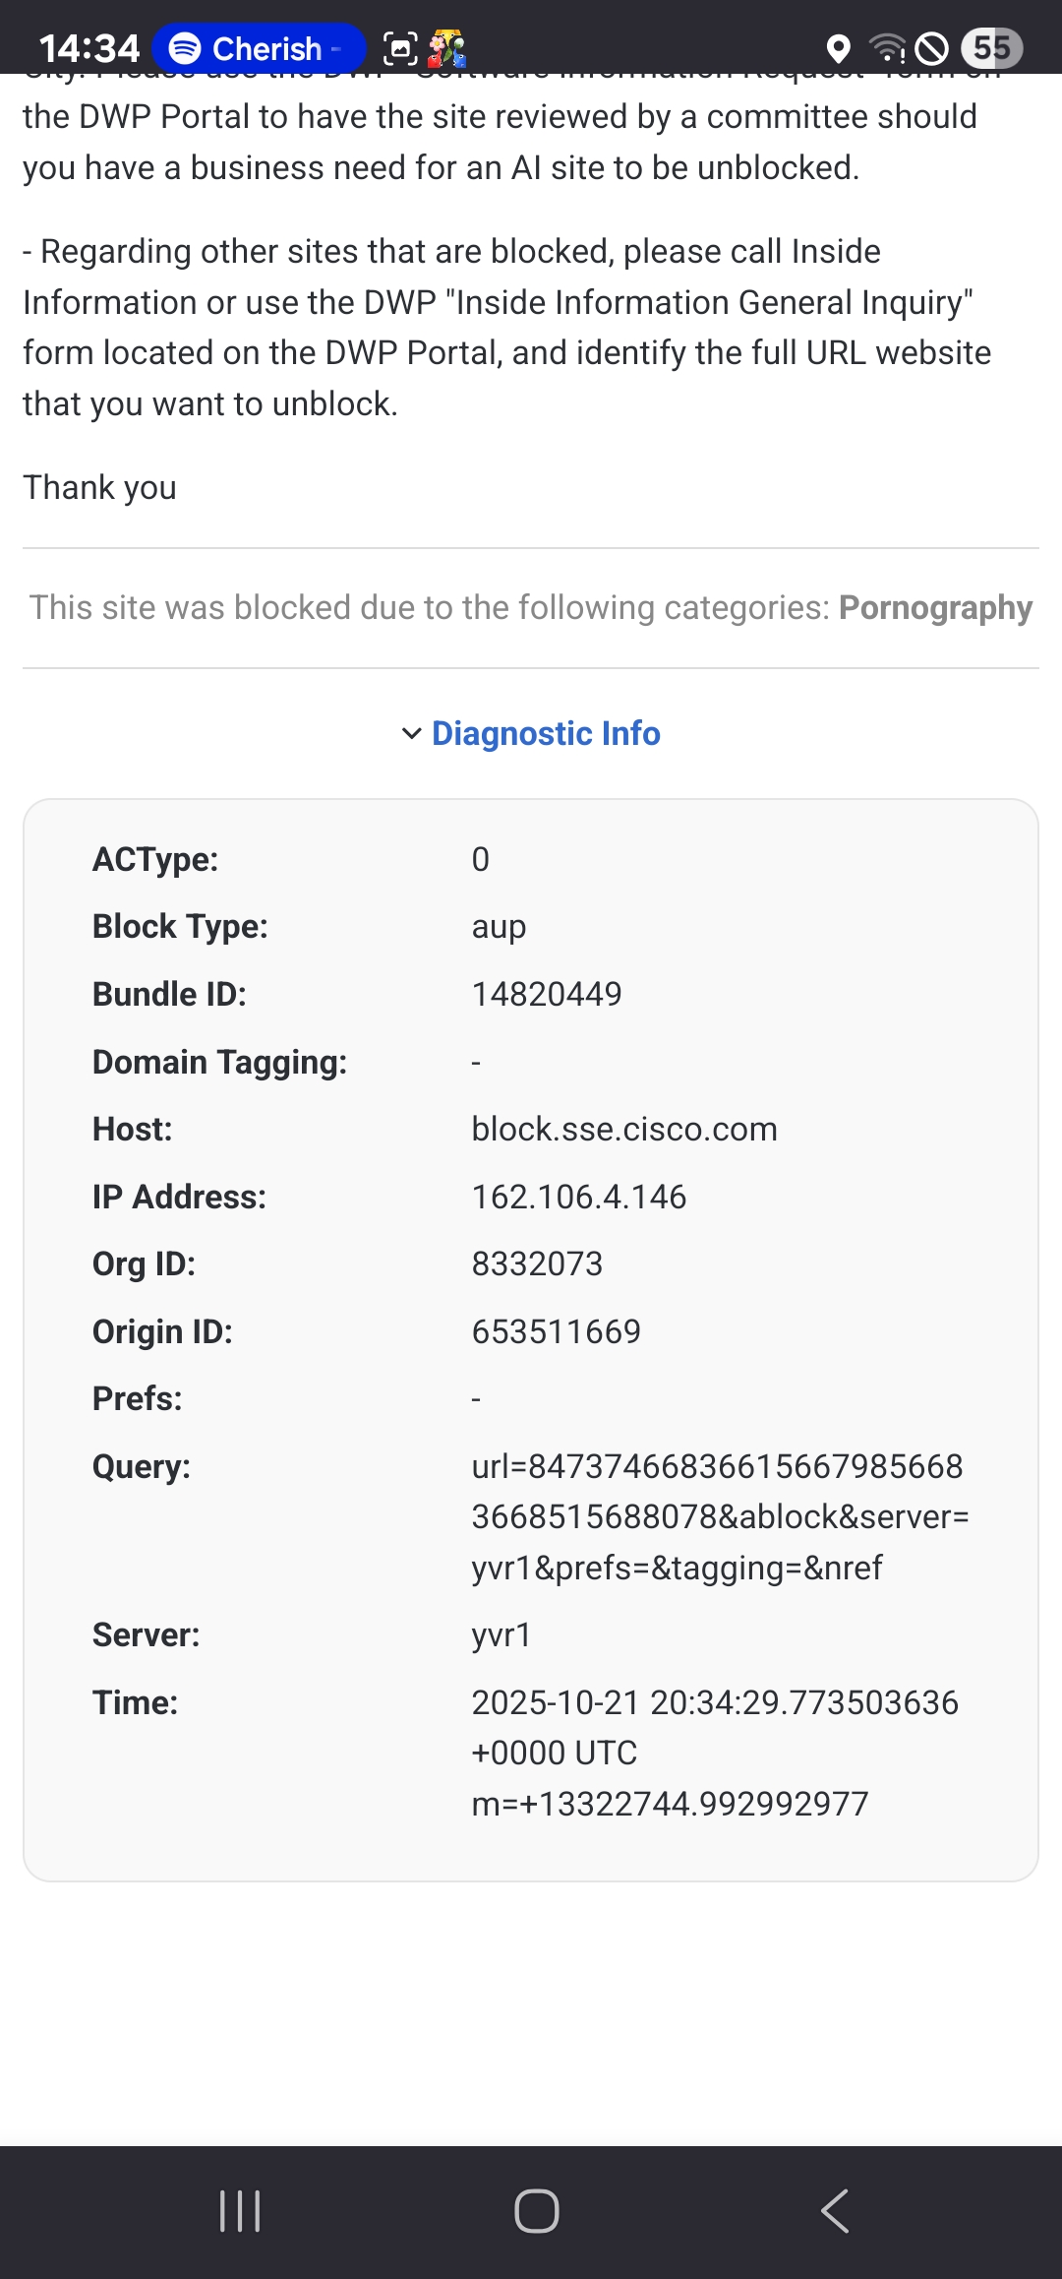Tap the status bar clock 14:34
This screenshot has width=1062, height=2279.
pyautogui.click(x=89, y=47)
